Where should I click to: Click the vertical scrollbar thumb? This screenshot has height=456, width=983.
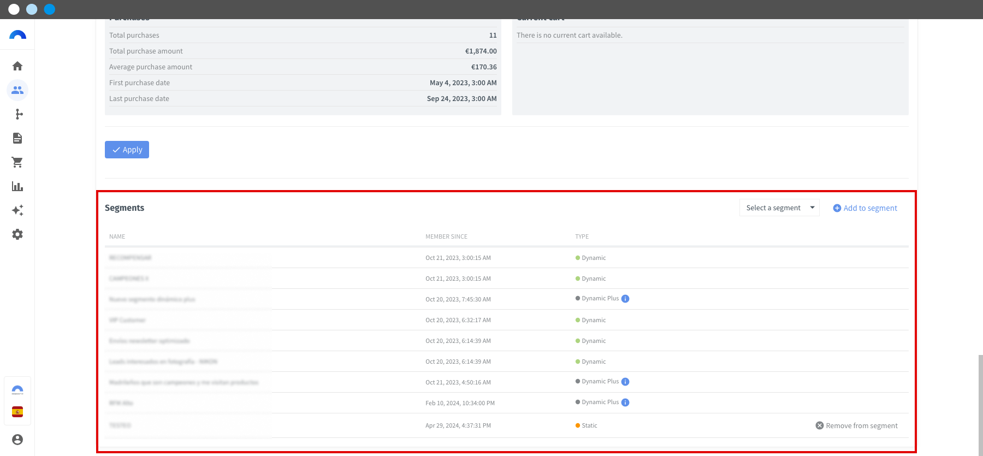[x=980, y=404]
